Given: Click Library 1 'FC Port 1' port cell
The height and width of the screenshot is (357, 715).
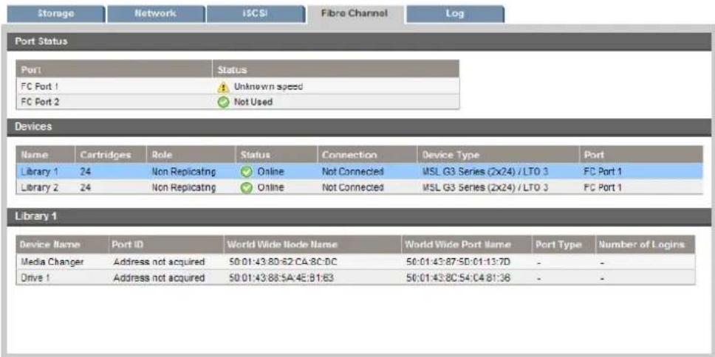Looking at the screenshot, I should [603, 172].
